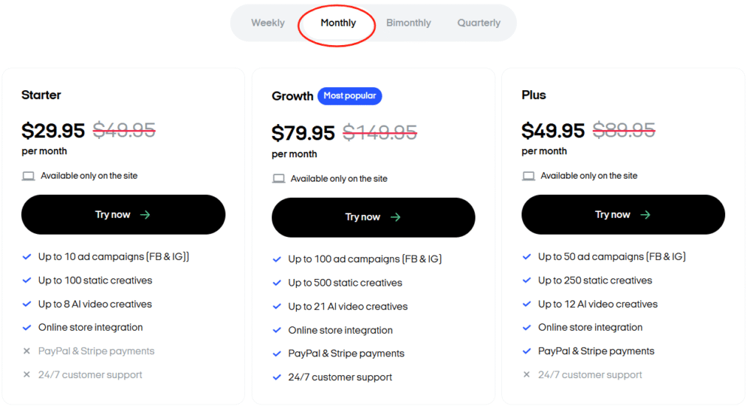Click Try now on Growth plan

pos(373,217)
